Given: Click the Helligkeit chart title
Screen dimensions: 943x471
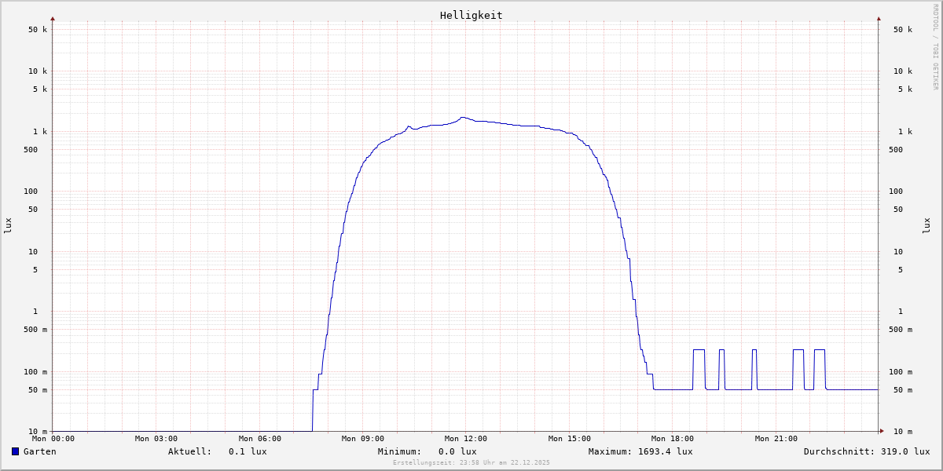Looking at the screenshot, I should click(471, 15).
